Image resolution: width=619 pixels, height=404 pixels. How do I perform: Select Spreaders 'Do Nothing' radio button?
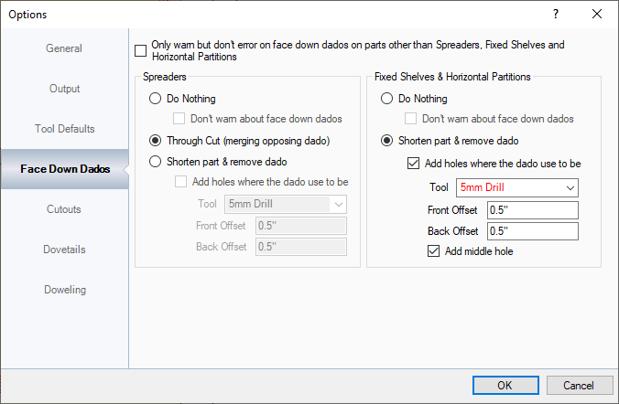pos(155,99)
